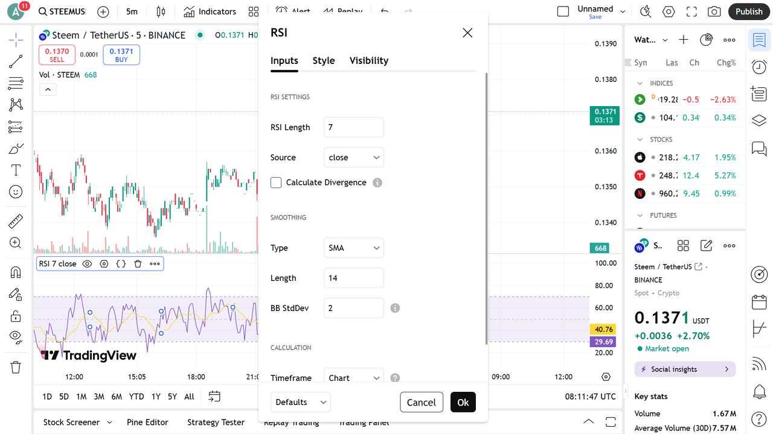Open indicator templates grid
The height and width of the screenshot is (434, 773).
[254, 11]
